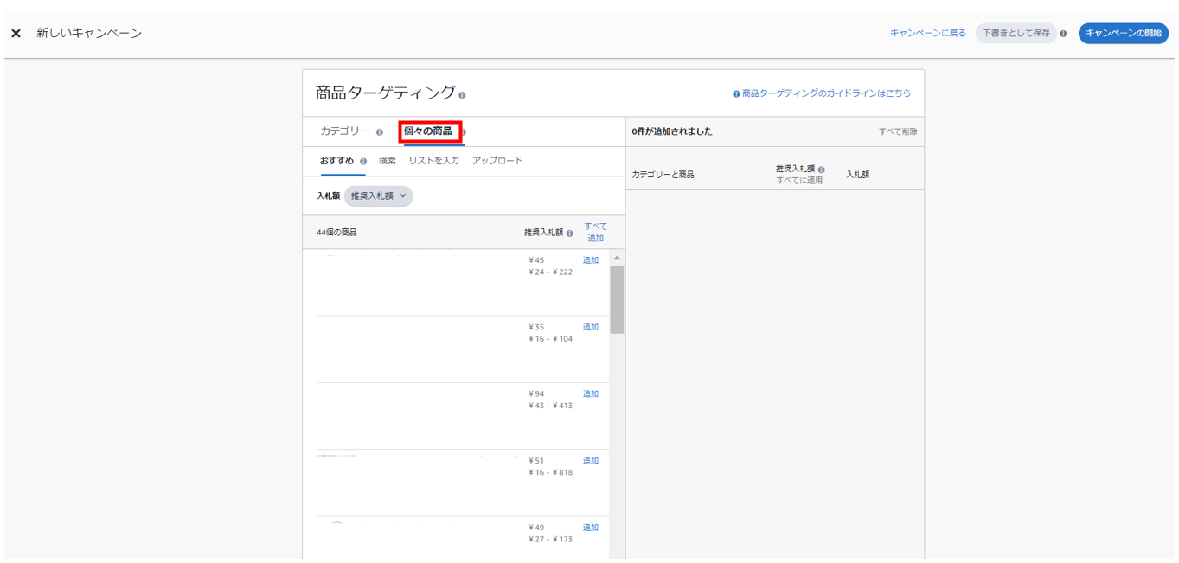Viewport: 1179px width, 563px height.
Task: Open the 推奨入札額 bid dropdown
Action: (379, 196)
